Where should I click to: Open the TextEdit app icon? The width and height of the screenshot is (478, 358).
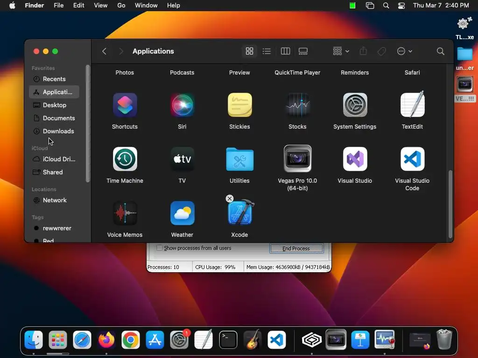click(x=412, y=104)
